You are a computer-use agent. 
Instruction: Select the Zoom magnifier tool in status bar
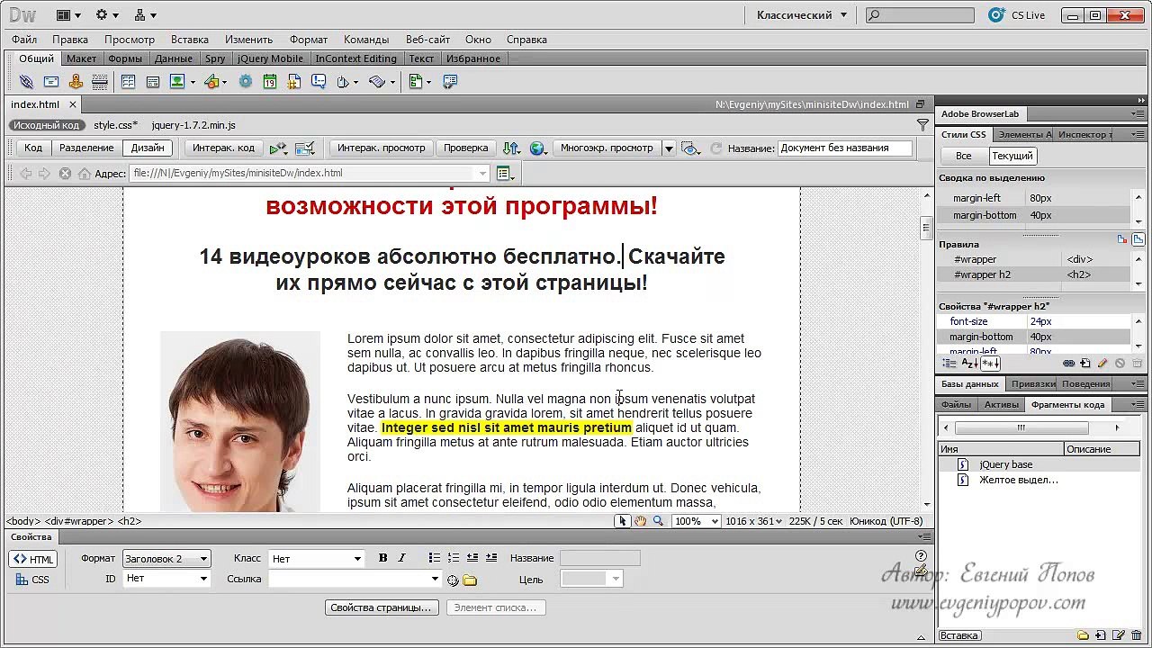[658, 521]
